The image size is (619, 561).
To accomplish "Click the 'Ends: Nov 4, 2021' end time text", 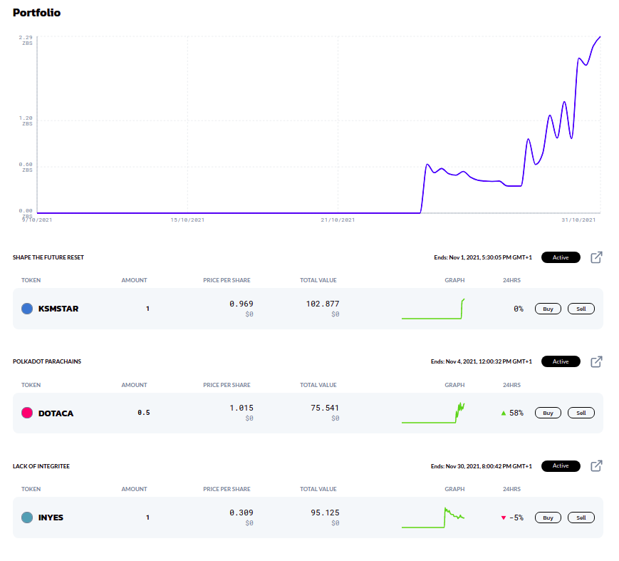I will (482, 361).
